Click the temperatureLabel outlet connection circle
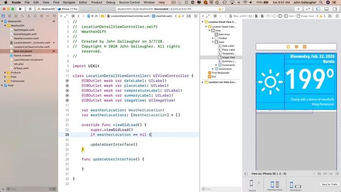The width and height of the screenshot is (341, 192). coord(67,91)
